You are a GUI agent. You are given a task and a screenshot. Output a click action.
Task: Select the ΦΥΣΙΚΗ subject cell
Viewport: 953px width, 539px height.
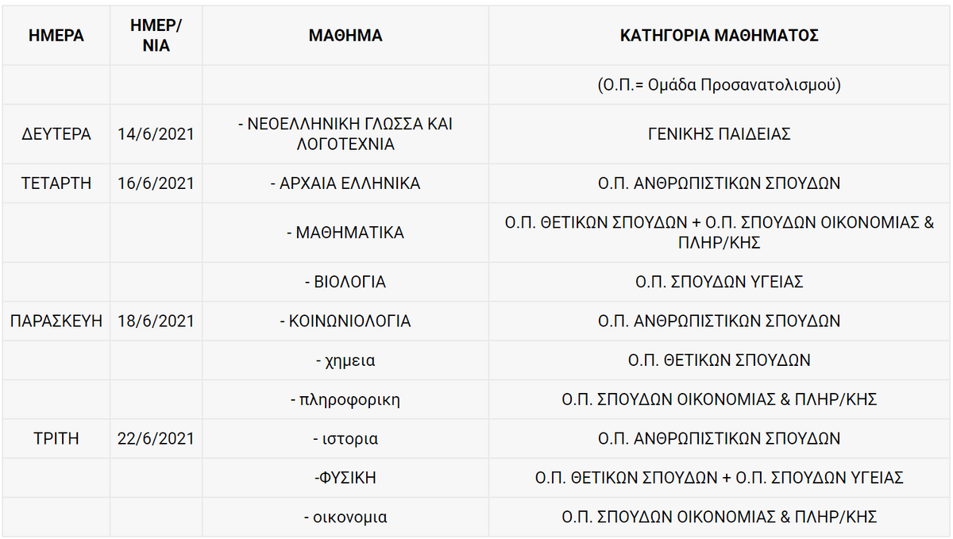(x=345, y=478)
